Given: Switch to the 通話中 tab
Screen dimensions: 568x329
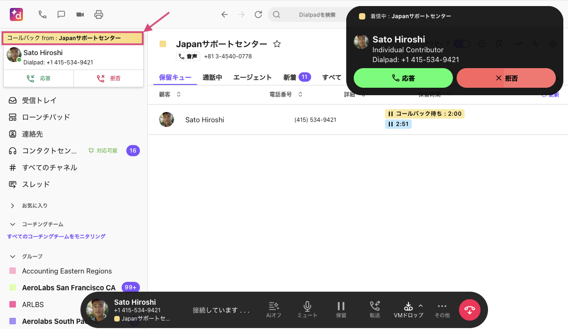Looking at the screenshot, I should pyautogui.click(x=212, y=77).
